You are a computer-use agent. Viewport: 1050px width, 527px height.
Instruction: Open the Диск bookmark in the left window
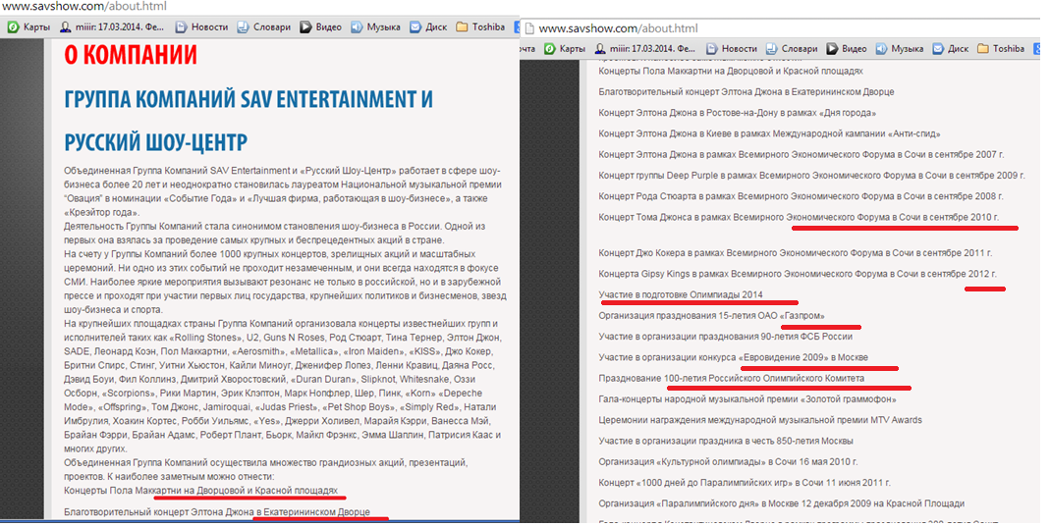(427, 27)
